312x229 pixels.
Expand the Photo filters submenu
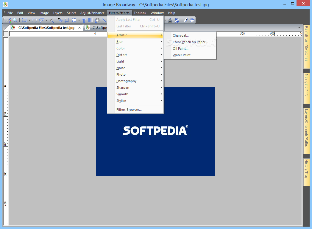135,75
